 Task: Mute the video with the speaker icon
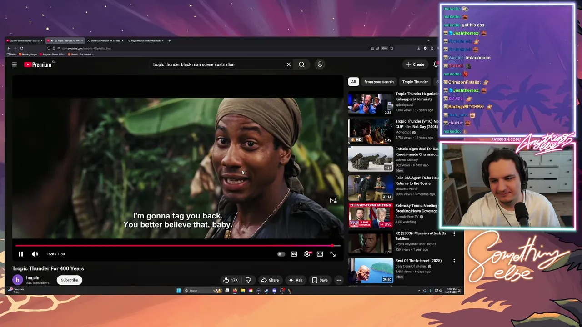pos(35,254)
